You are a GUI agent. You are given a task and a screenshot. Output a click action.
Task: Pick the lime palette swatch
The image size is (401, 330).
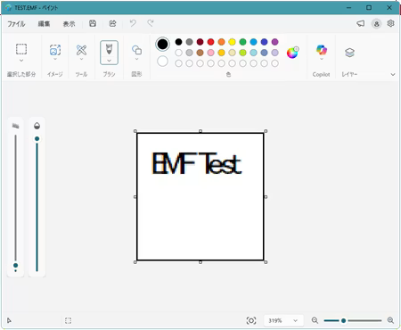click(x=242, y=53)
